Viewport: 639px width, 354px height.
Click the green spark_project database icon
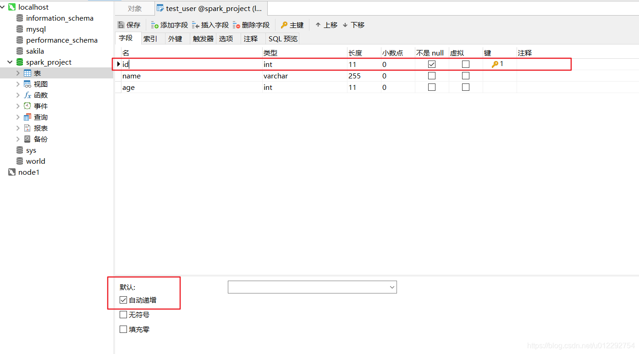coord(20,62)
